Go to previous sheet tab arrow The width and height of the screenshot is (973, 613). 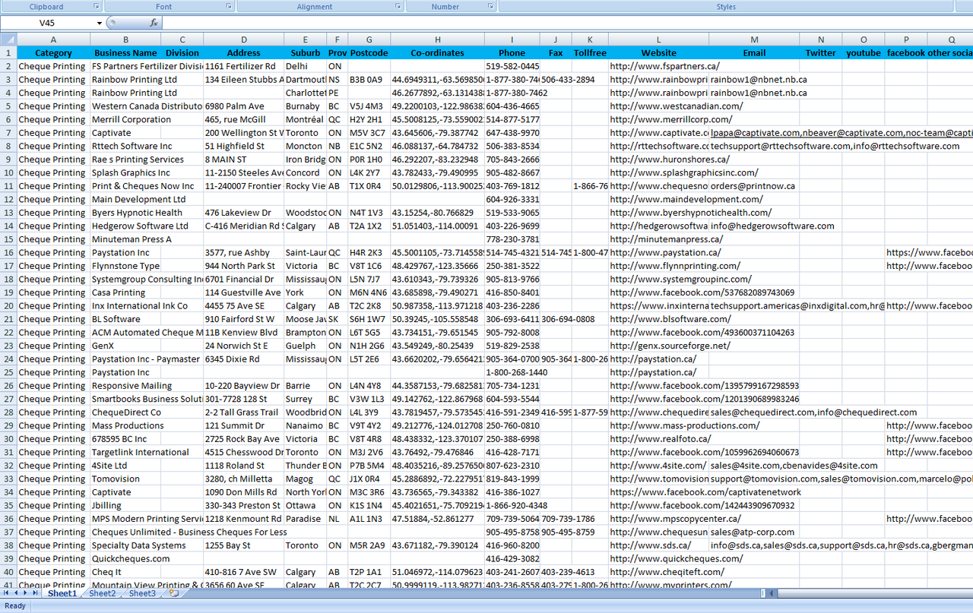[x=17, y=593]
